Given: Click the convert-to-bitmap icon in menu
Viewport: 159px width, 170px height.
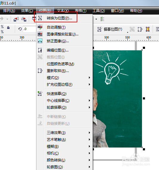Looking at the screenshot, I should click(40, 18).
